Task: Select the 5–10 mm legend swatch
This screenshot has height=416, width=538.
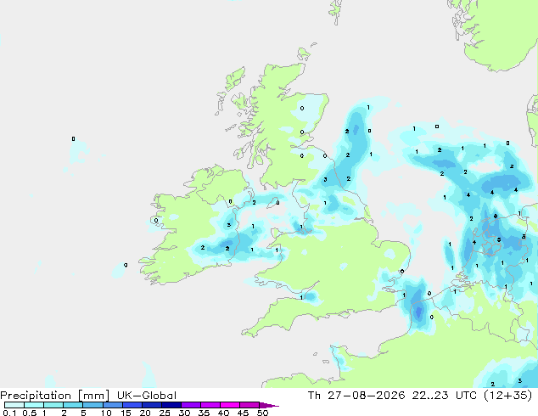Action: pos(92,405)
